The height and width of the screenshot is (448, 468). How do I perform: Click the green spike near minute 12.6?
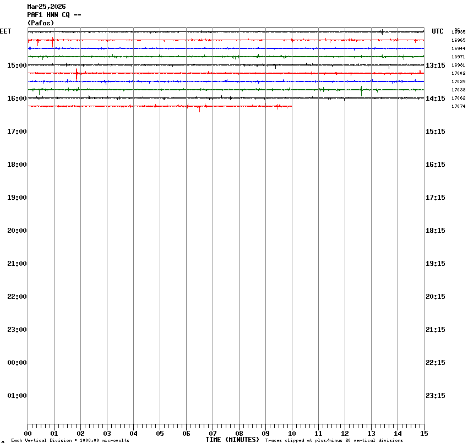361,91
